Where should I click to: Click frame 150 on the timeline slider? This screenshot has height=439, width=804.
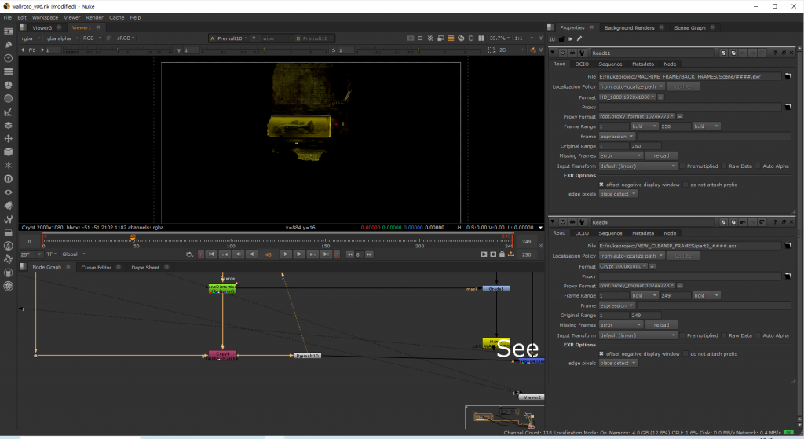tap(325, 240)
